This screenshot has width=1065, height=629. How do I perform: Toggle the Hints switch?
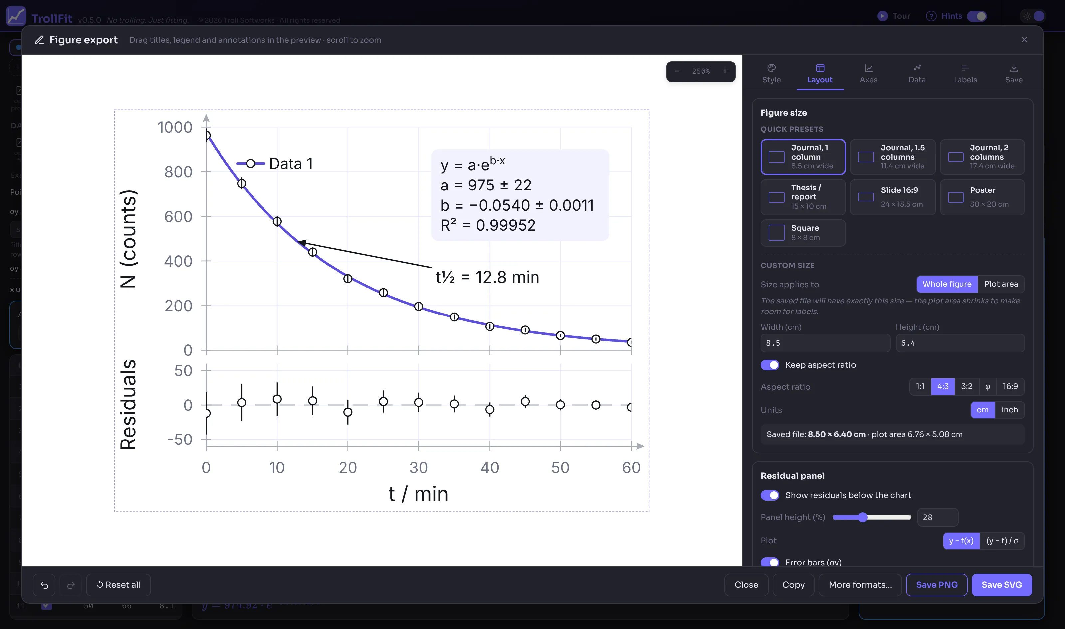(x=977, y=16)
